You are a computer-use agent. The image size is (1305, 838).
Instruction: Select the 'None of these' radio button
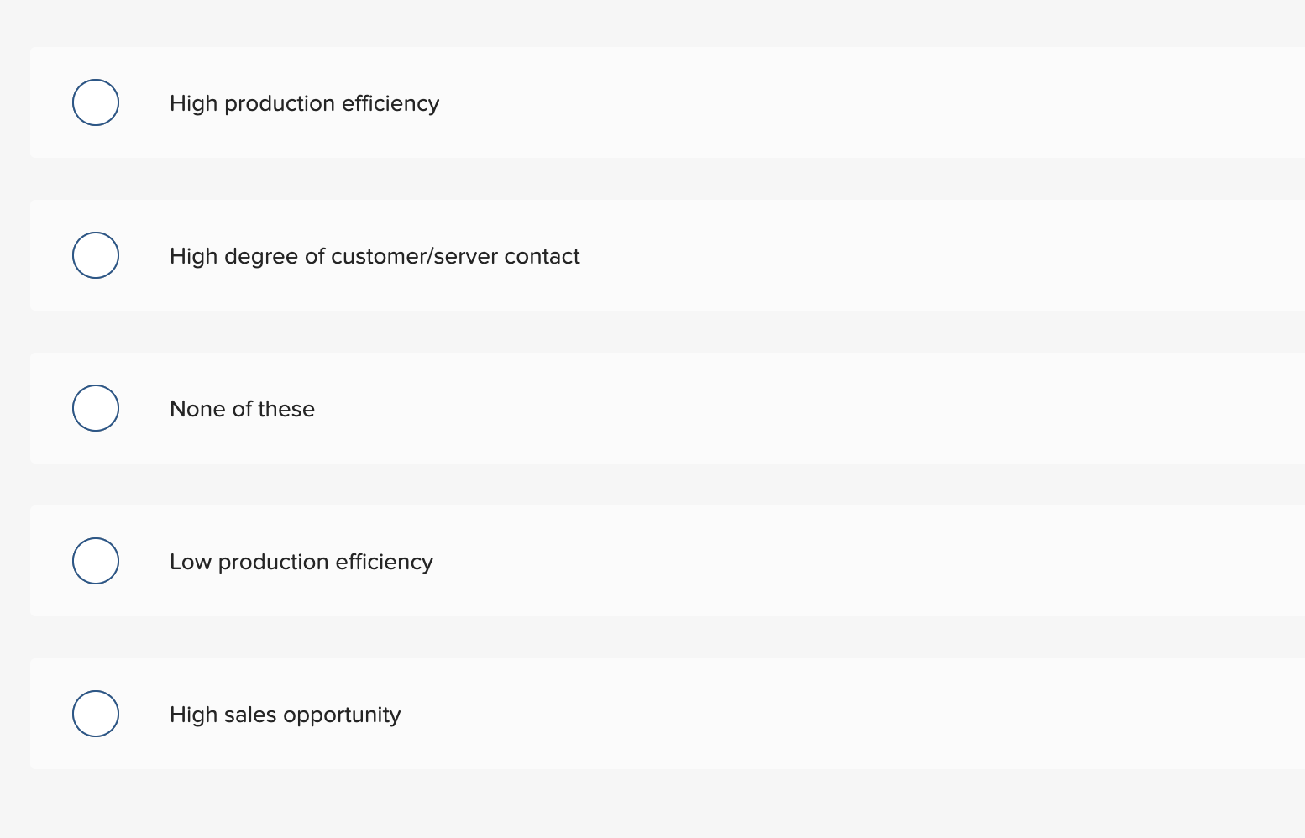96,408
